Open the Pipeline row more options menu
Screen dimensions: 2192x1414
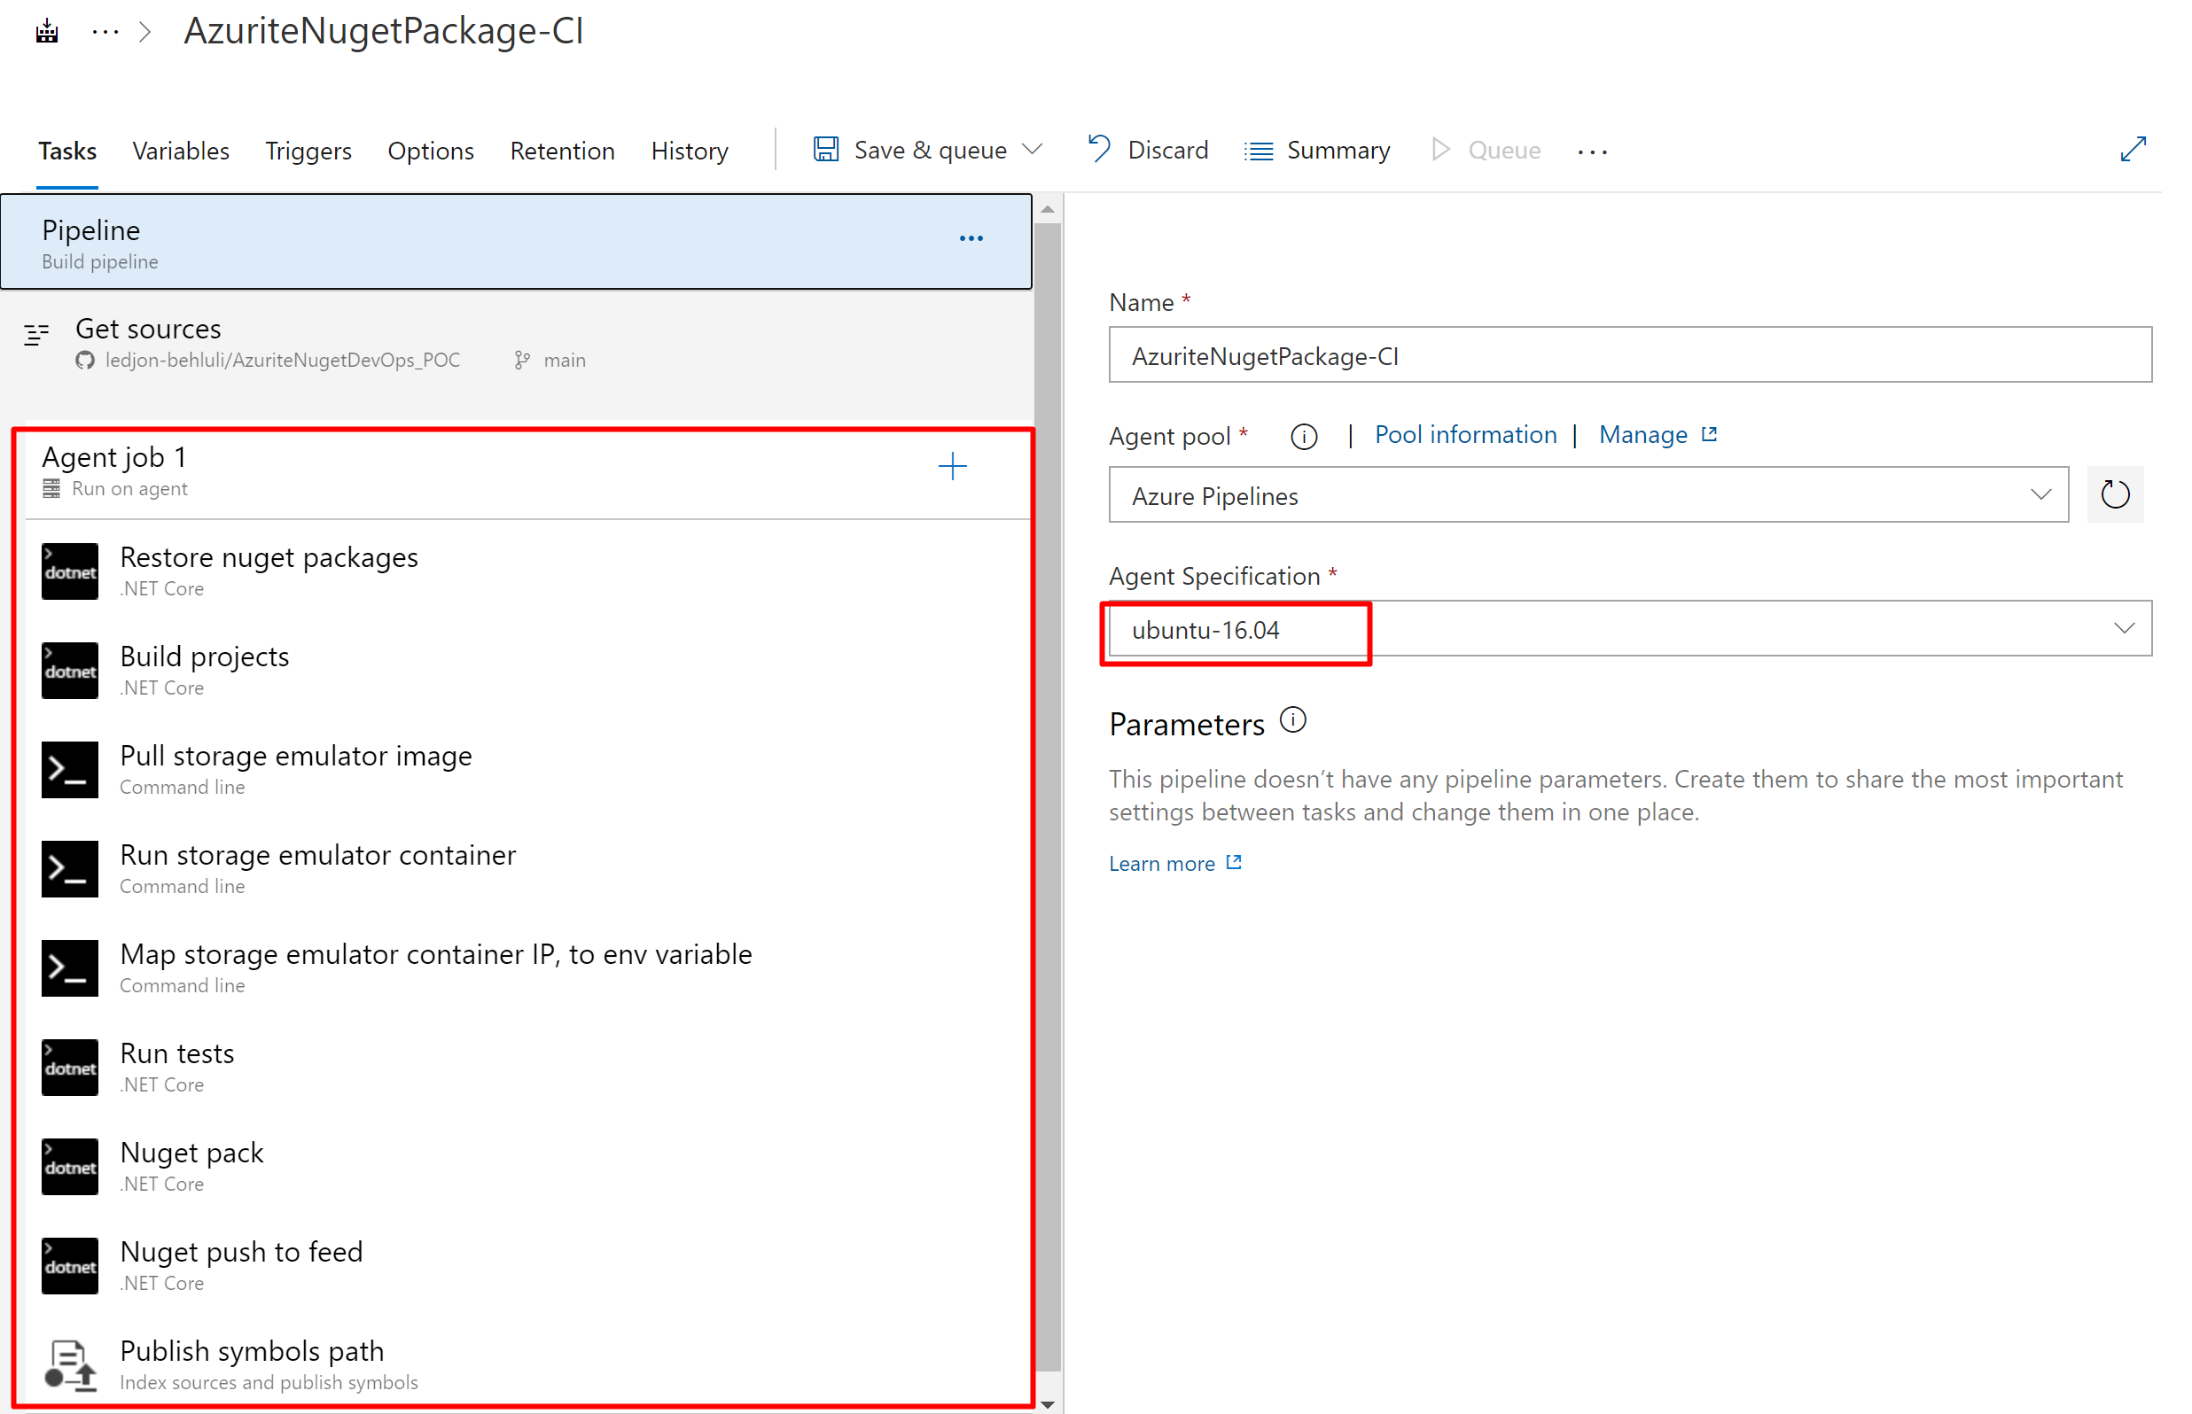point(971,238)
